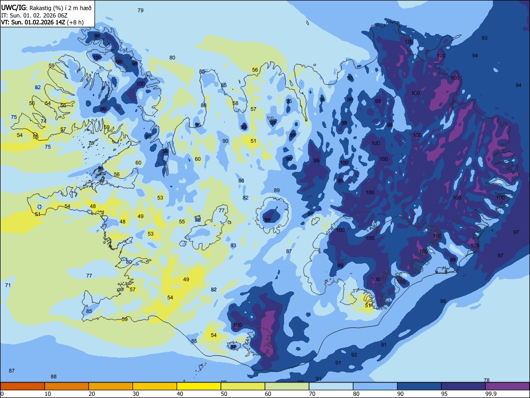Click the amber 20–30 legend swatch
The image size is (530, 398).
[x=111, y=386]
